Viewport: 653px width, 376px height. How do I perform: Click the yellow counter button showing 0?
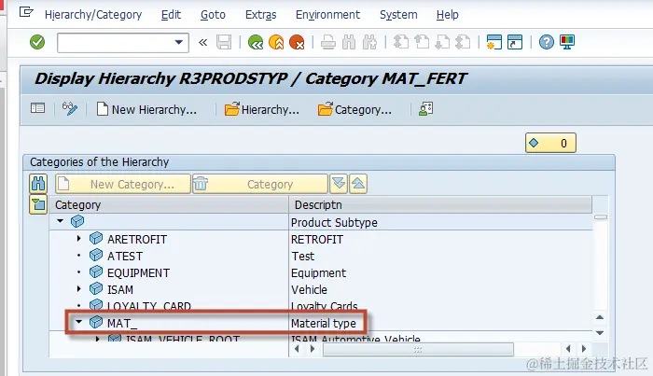pos(550,143)
